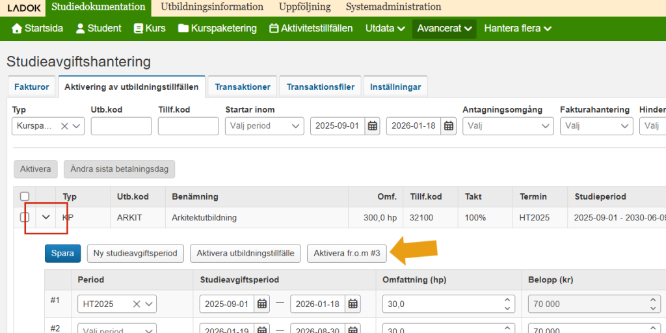Open Aktivitetstillfällen in navigation bar
This screenshot has height=333, width=666.
click(x=312, y=29)
